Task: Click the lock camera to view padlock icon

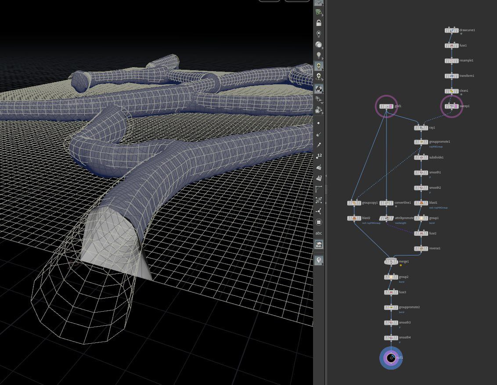Action: [319, 23]
